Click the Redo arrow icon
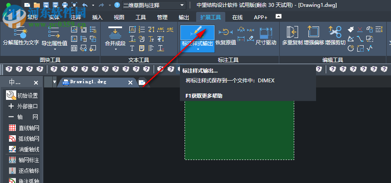 tap(101, 5)
